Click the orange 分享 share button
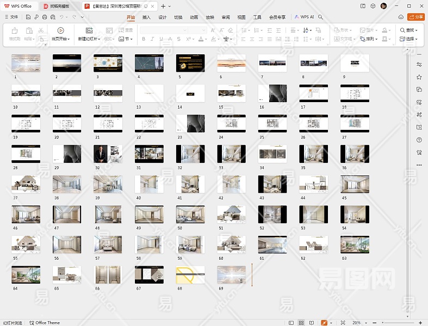The image size is (428, 326). (415, 17)
